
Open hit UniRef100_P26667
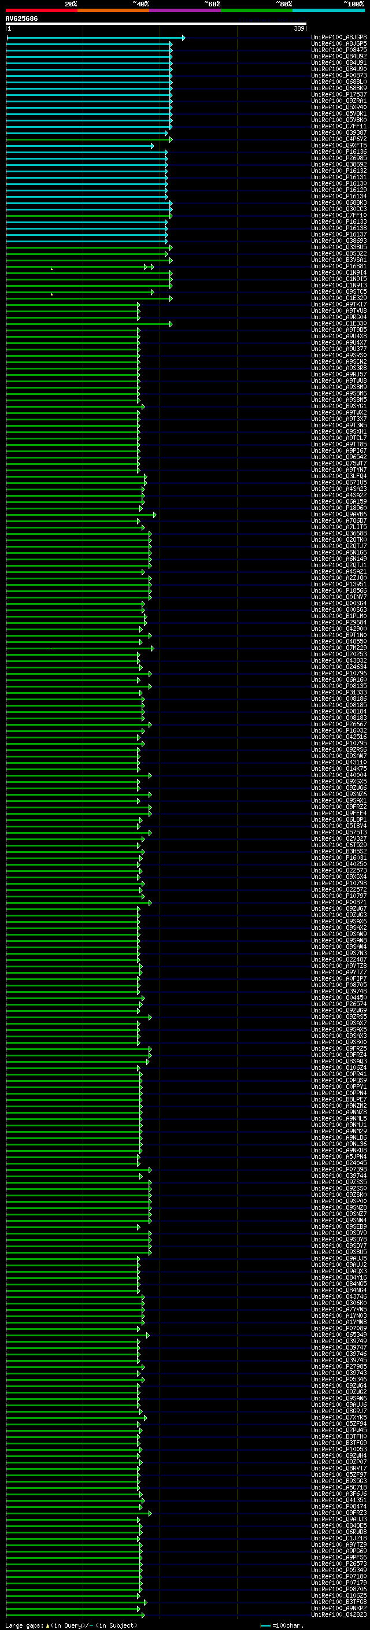pyautogui.click(x=339, y=724)
